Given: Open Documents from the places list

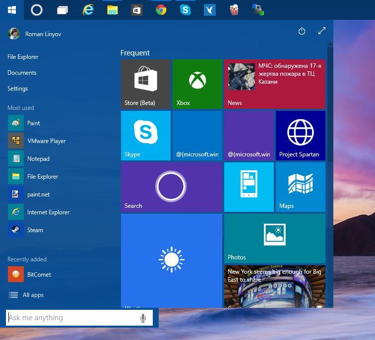Looking at the screenshot, I should 22,73.
